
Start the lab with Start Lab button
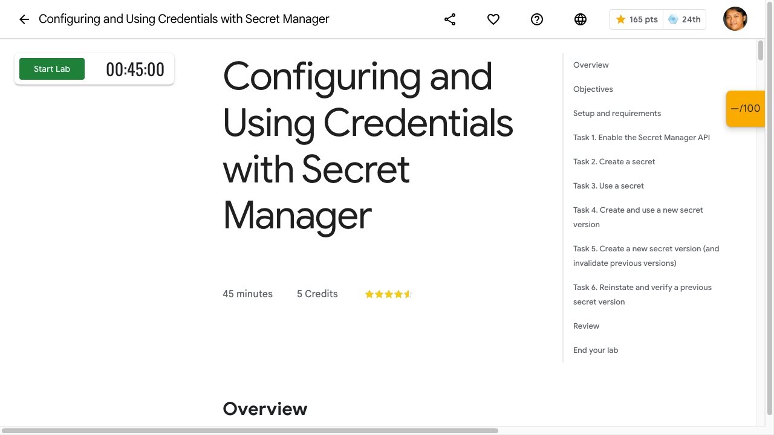coord(52,69)
